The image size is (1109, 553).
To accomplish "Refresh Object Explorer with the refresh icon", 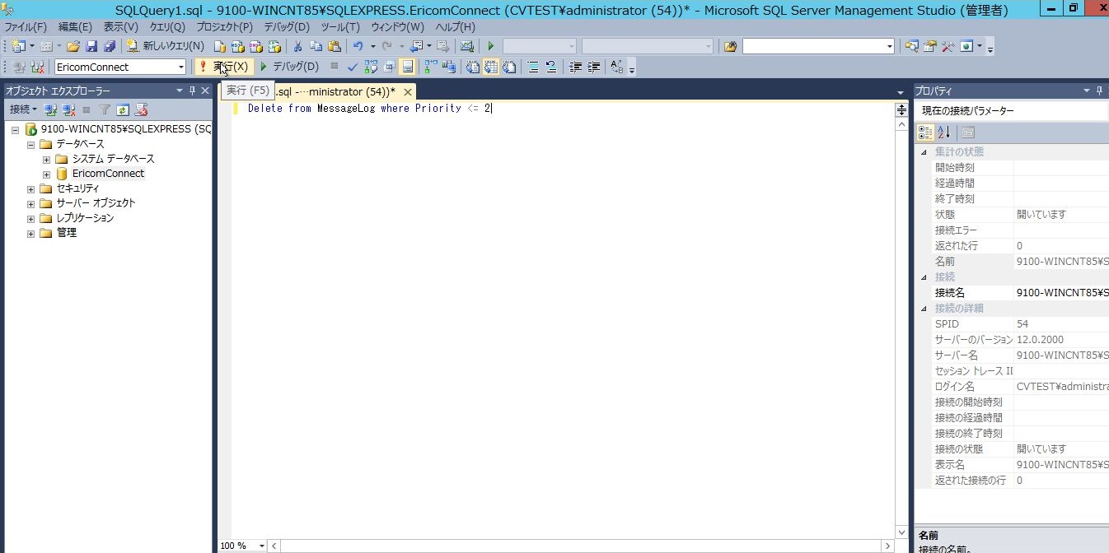I will tap(123, 109).
